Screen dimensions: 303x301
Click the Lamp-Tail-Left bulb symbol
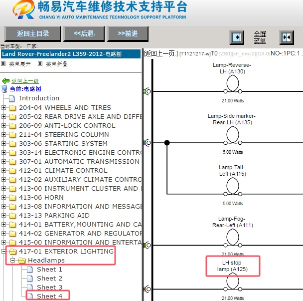[233, 187]
